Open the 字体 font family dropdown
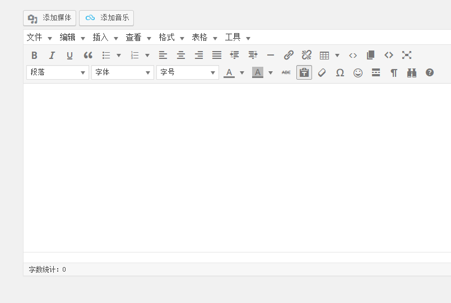 click(x=123, y=72)
